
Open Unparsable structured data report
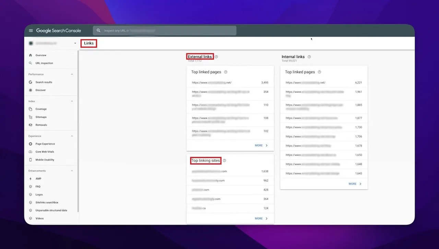(x=51, y=210)
